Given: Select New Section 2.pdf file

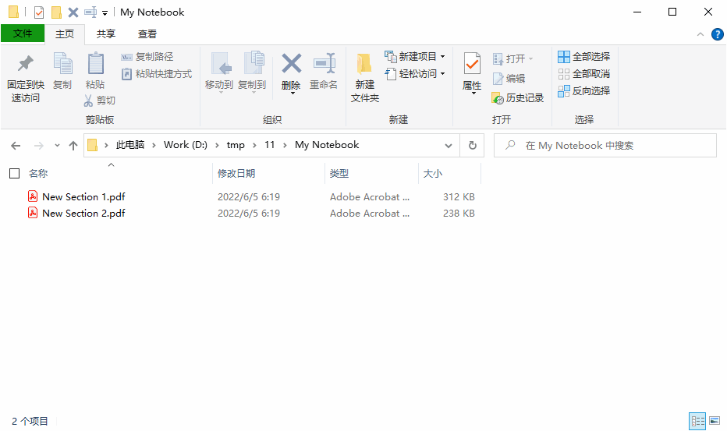Looking at the screenshot, I should (83, 214).
